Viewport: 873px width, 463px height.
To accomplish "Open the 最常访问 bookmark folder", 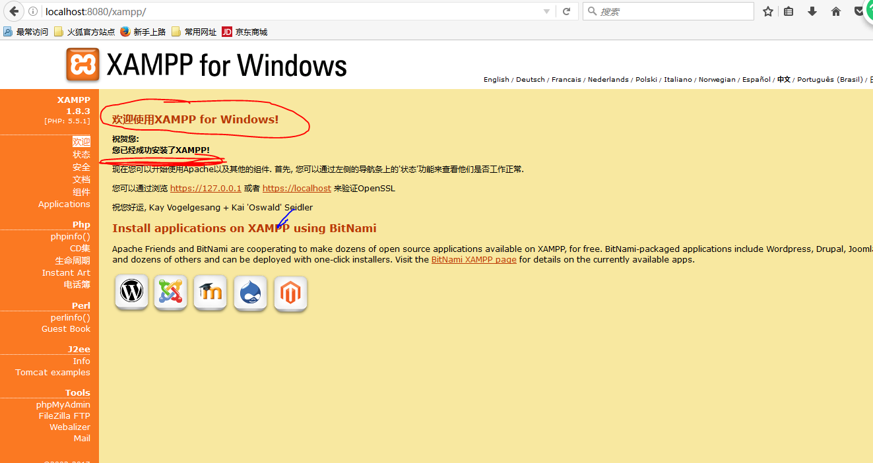I will 26,32.
